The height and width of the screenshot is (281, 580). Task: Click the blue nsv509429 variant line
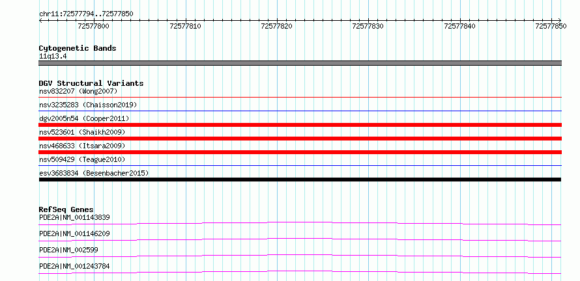(300, 166)
